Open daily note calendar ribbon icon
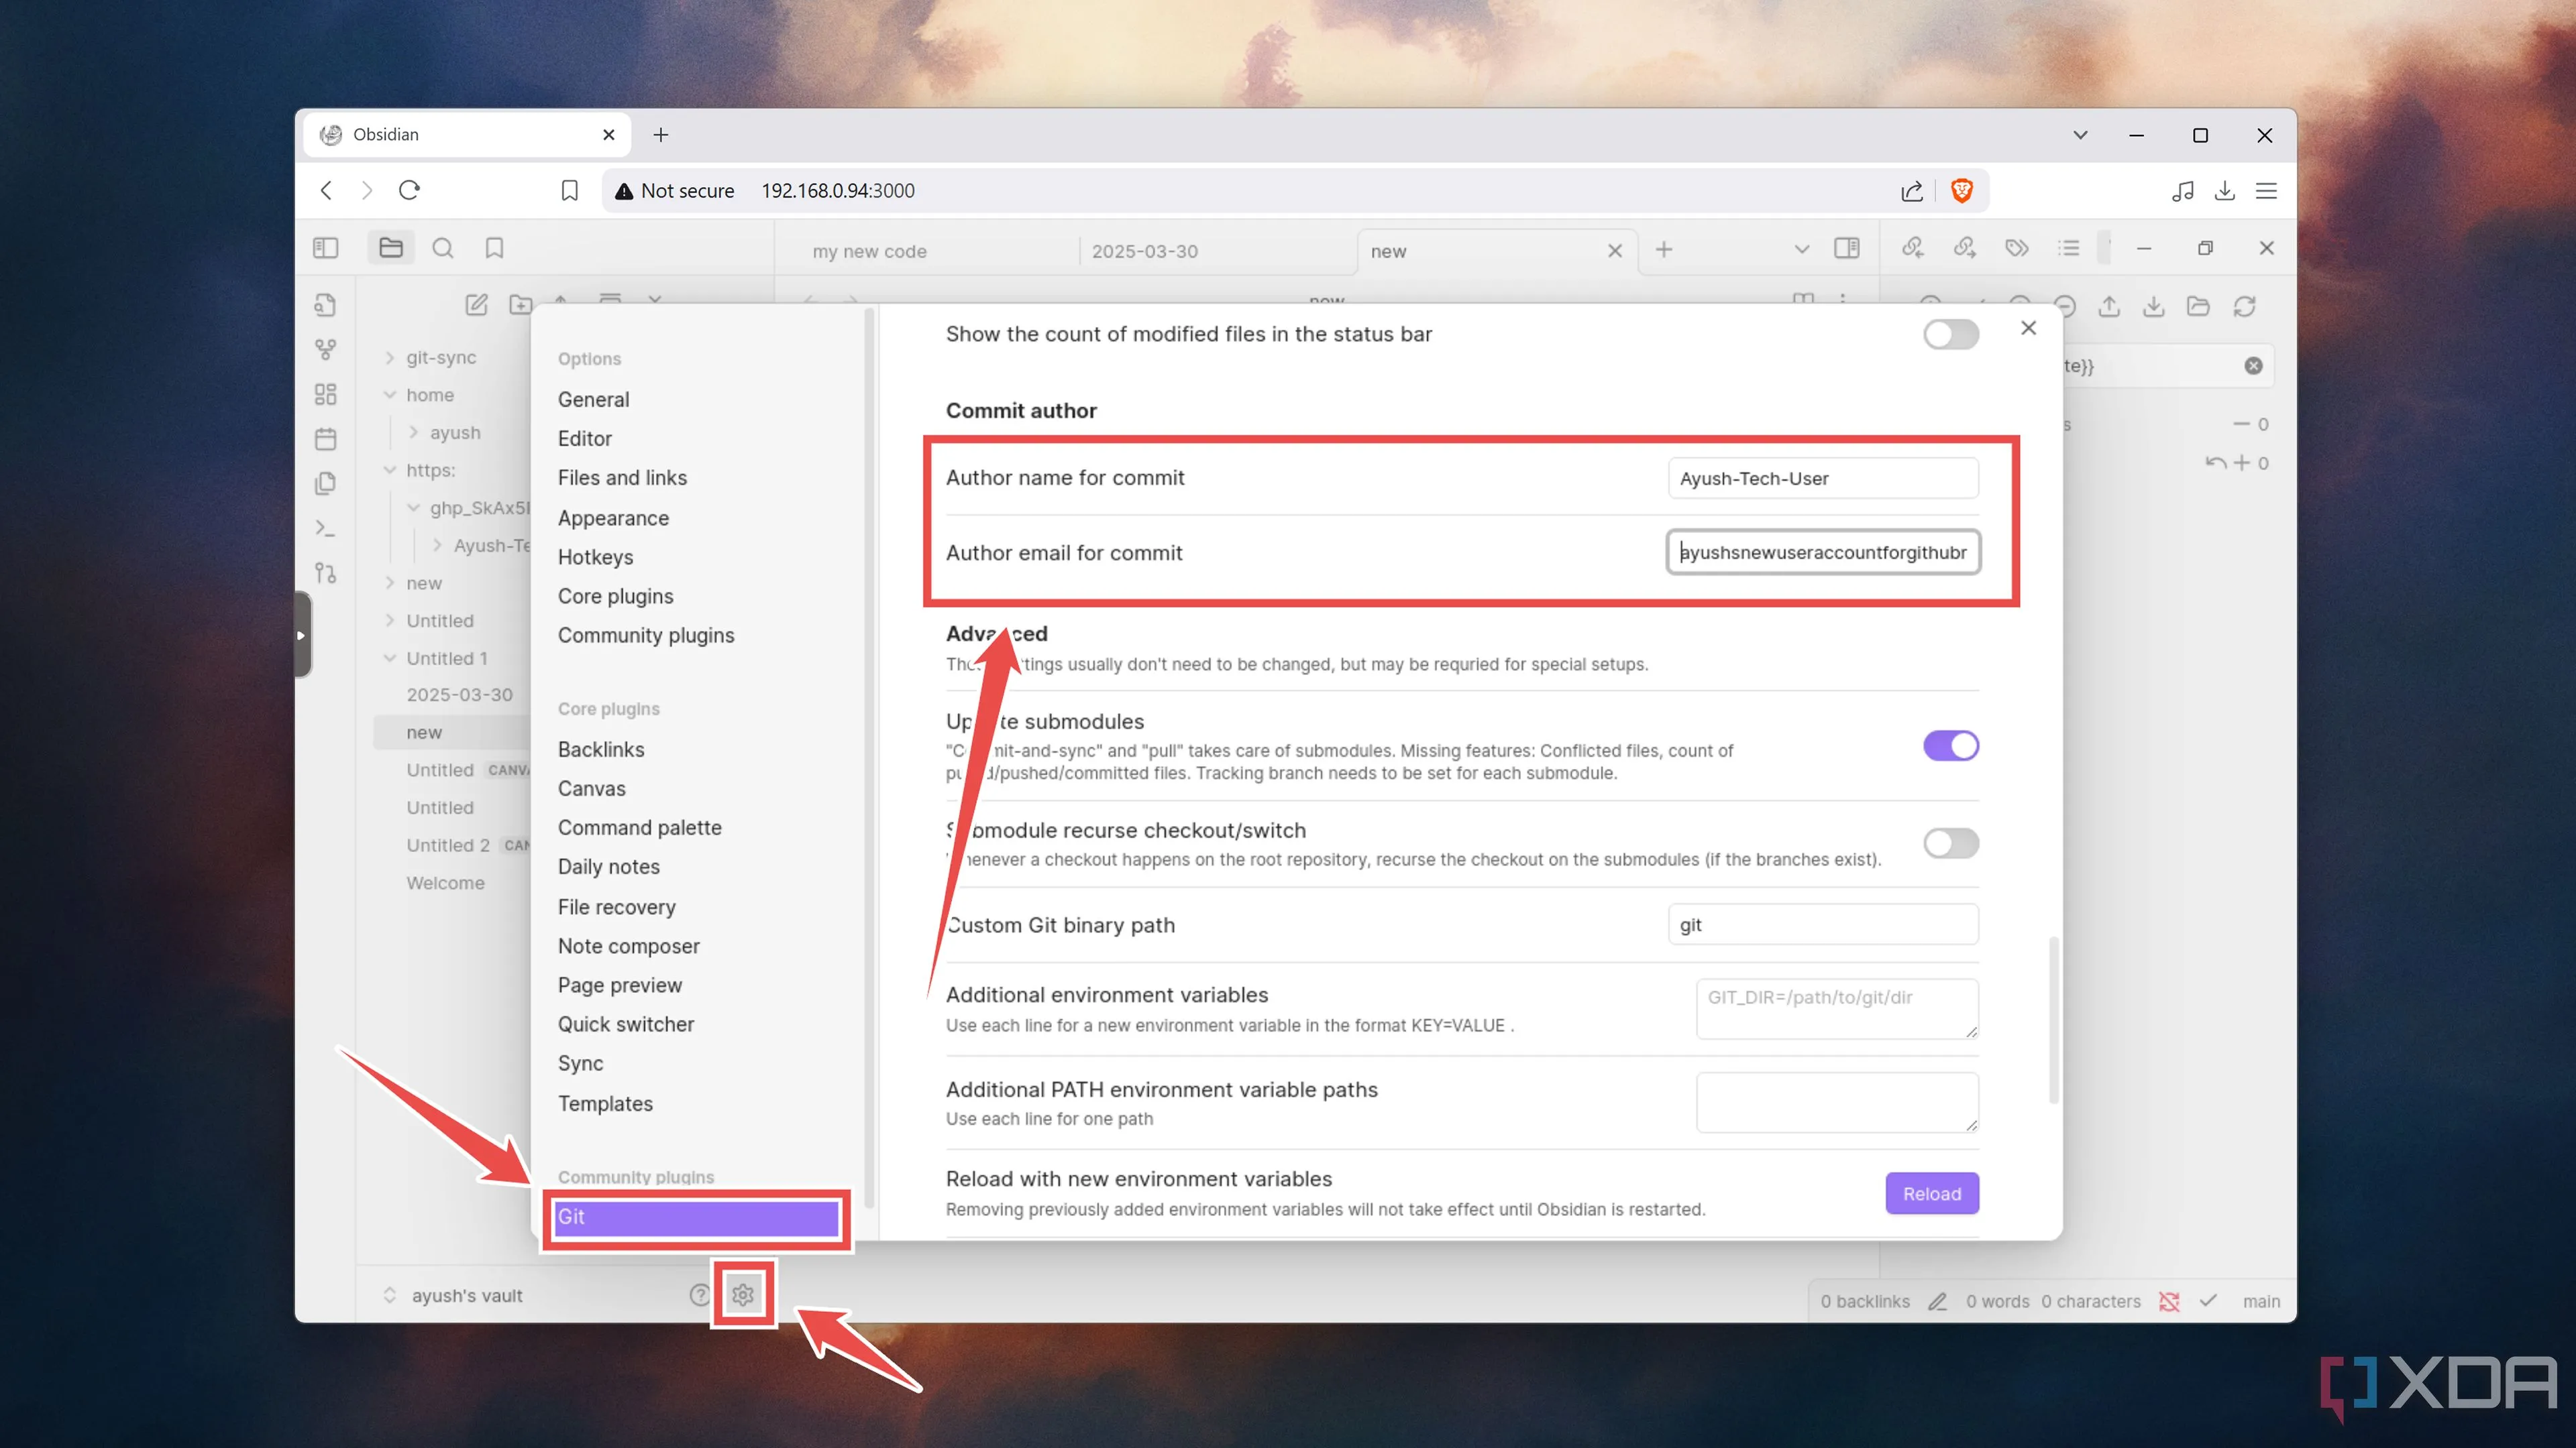Viewport: 2576px width, 1448px height. 326,438
